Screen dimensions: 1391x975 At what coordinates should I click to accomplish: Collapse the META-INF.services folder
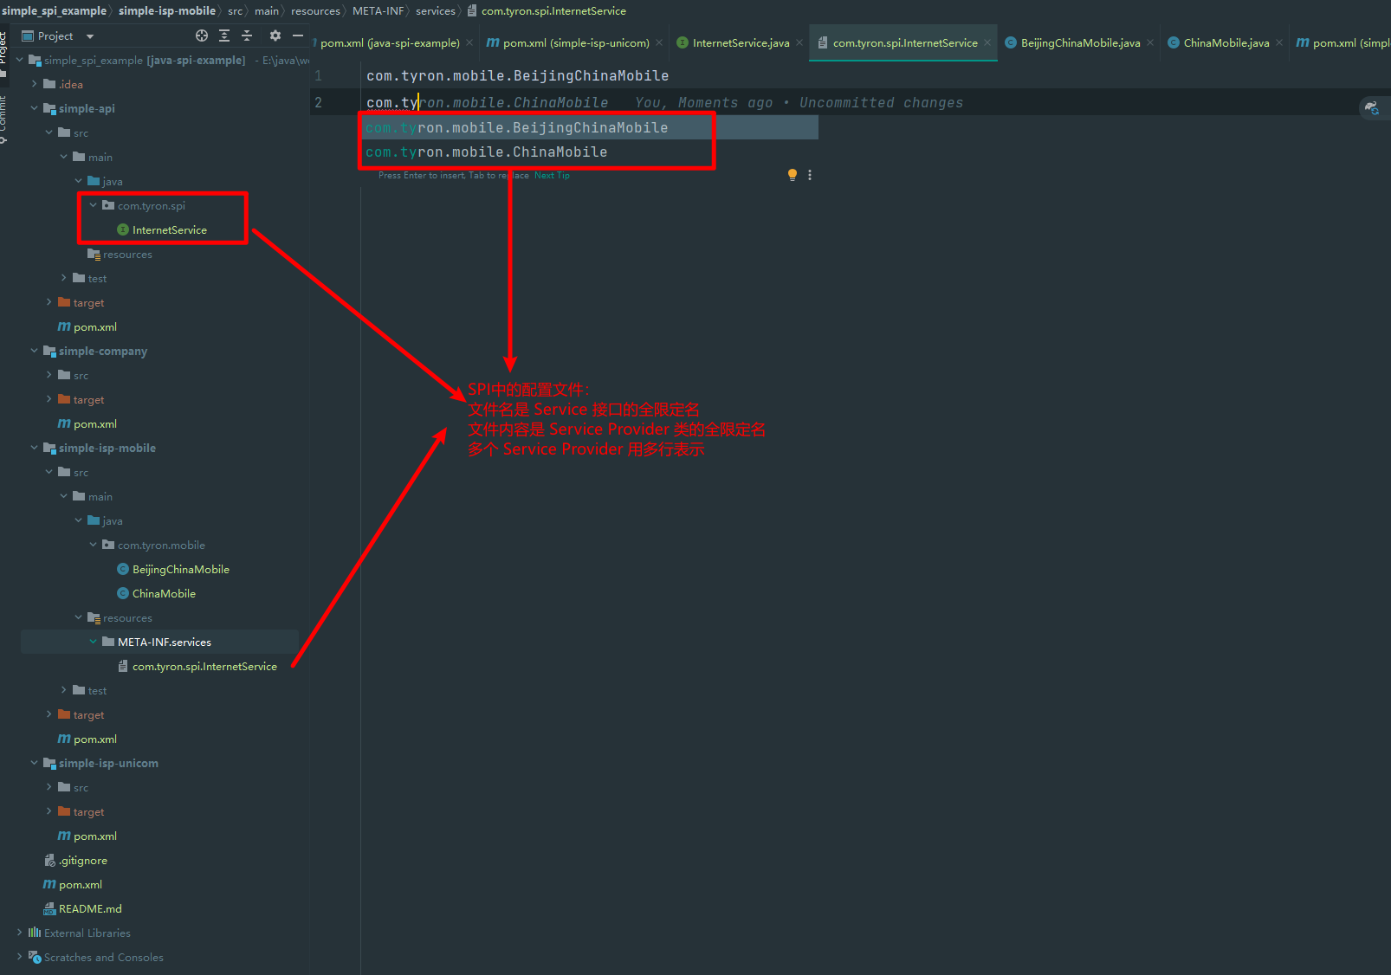[x=93, y=642]
